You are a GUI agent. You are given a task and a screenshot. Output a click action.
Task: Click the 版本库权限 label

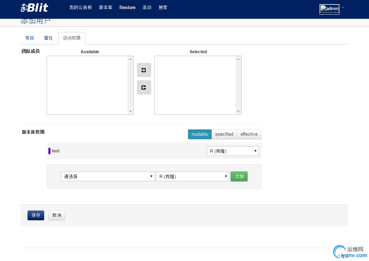[33, 132]
